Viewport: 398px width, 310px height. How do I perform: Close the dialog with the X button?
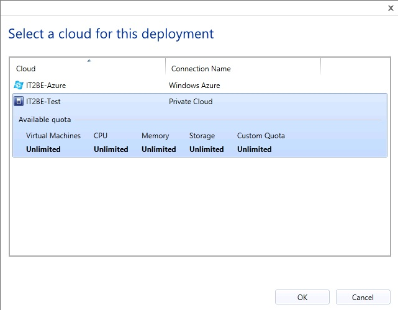pyautogui.click(x=391, y=7)
